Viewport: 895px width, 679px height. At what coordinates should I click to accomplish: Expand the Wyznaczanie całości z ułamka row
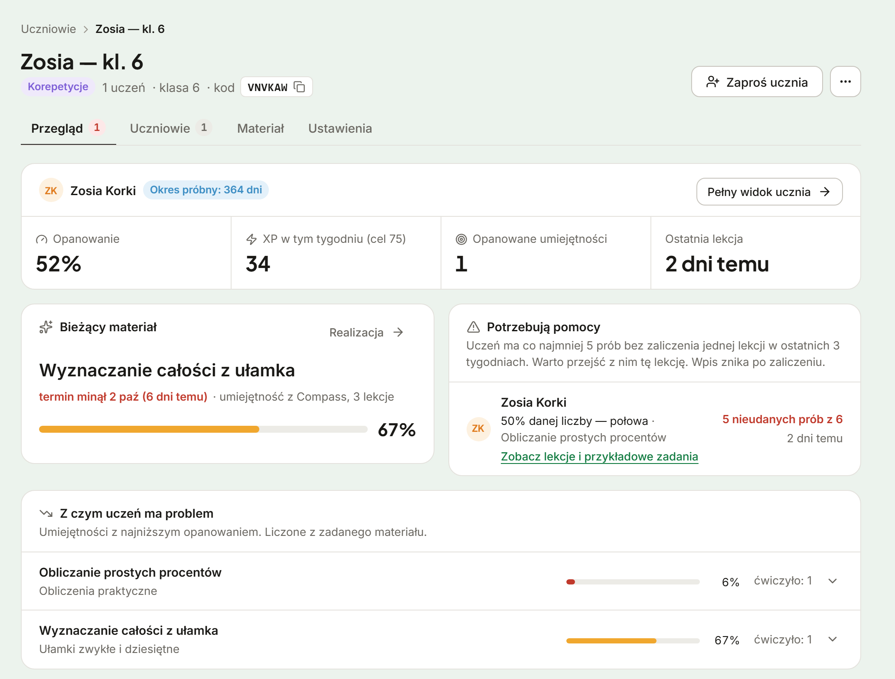832,639
